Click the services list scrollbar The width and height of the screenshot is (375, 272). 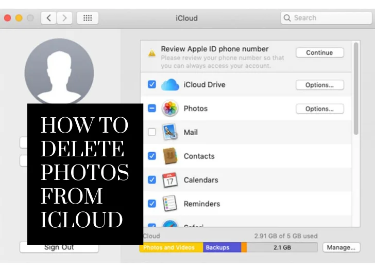(356, 88)
